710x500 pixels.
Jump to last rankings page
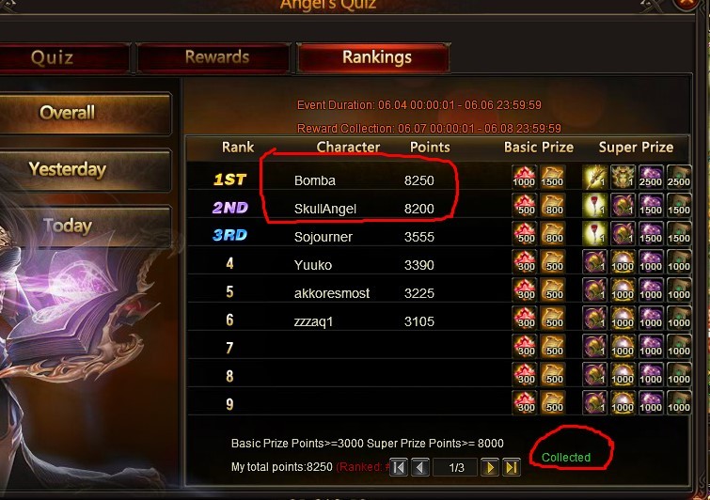pos(512,467)
